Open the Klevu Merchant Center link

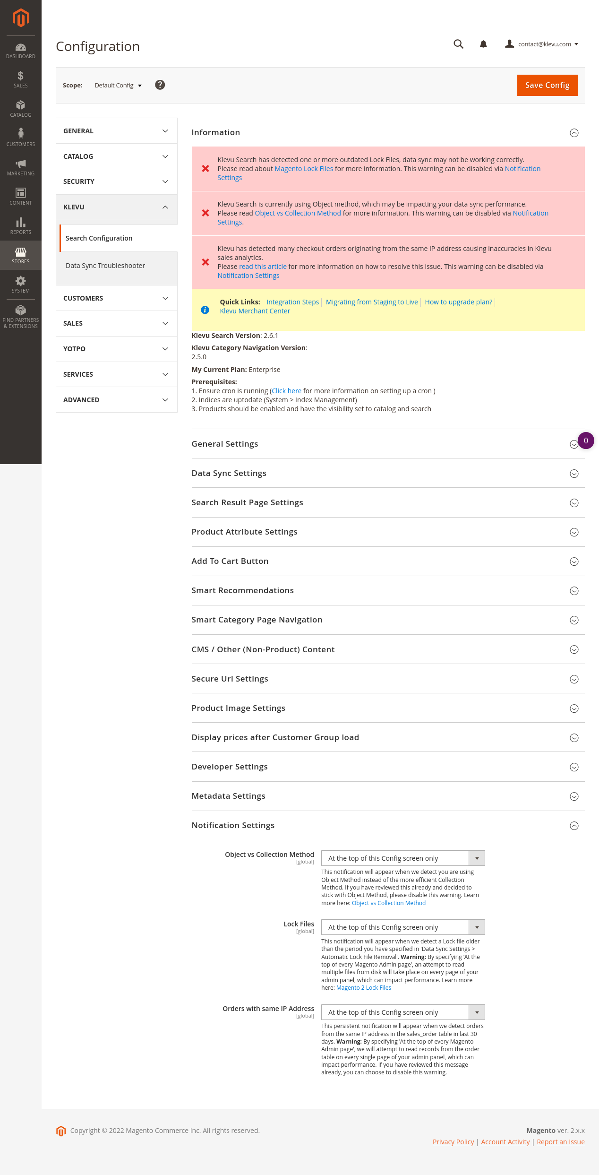pyautogui.click(x=255, y=311)
